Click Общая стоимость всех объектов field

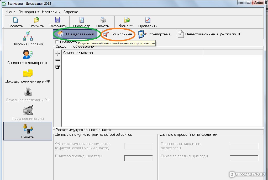[x=138, y=146]
